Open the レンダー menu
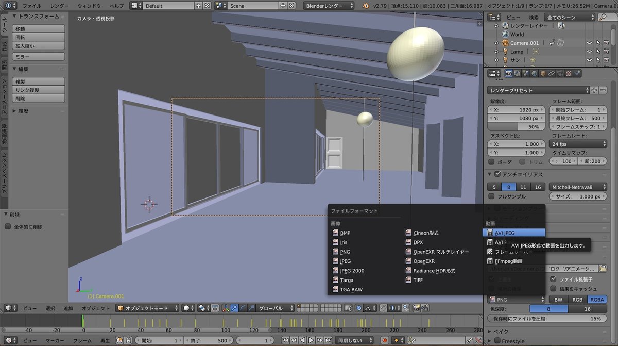Screen dimensions: 618x346 [x=60, y=6]
